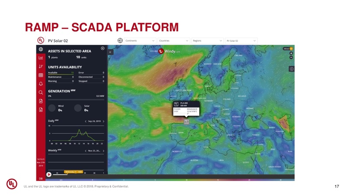Go to next day after Sep 24, 2019
347x195 pixels.
(104, 121)
